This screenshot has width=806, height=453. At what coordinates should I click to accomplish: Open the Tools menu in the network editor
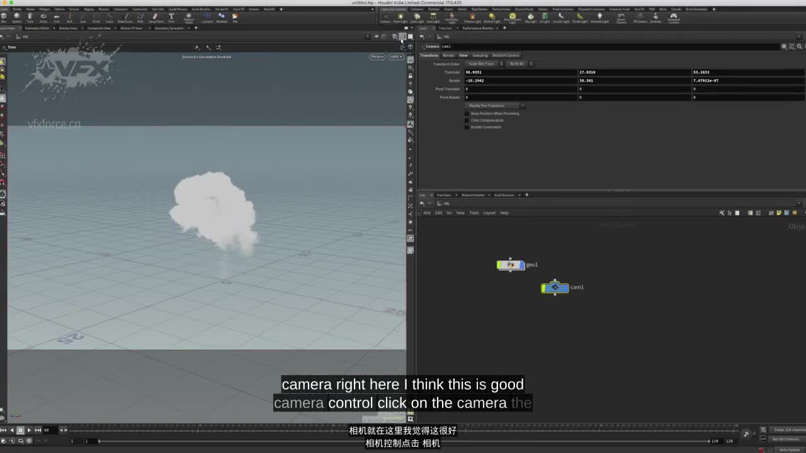click(x=474, y=213)
